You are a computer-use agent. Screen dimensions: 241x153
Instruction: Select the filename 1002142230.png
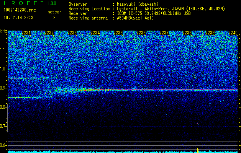[20, 10]
